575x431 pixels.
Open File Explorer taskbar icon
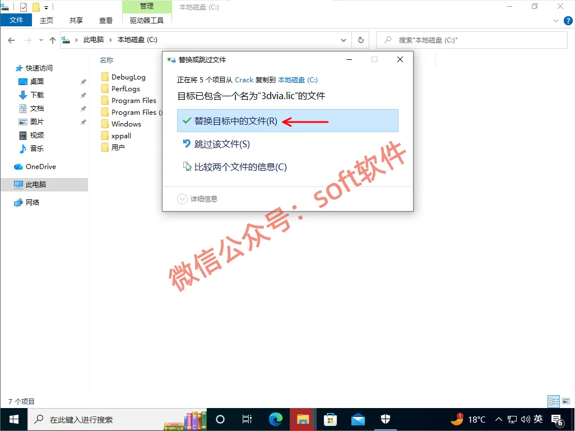(303, 420)
